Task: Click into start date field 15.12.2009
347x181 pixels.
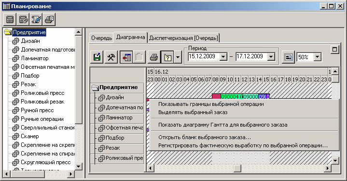Action: 204,57
